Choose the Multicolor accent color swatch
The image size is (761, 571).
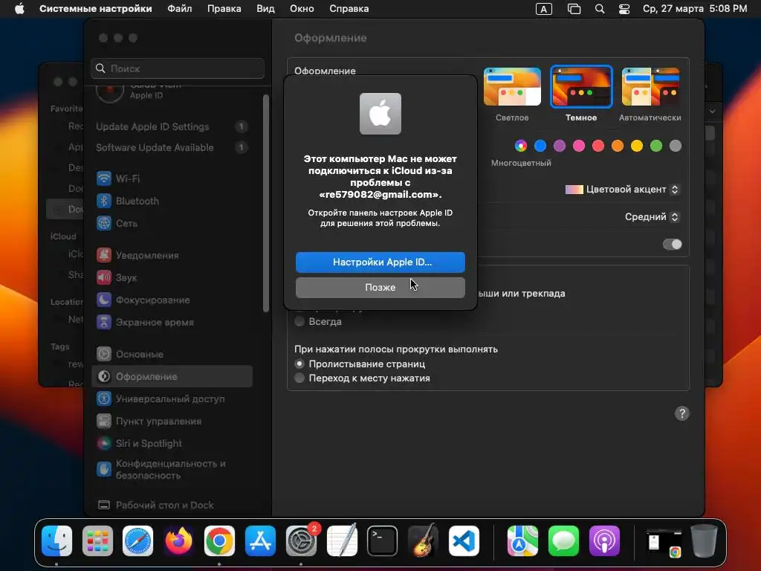coord(521,146)
